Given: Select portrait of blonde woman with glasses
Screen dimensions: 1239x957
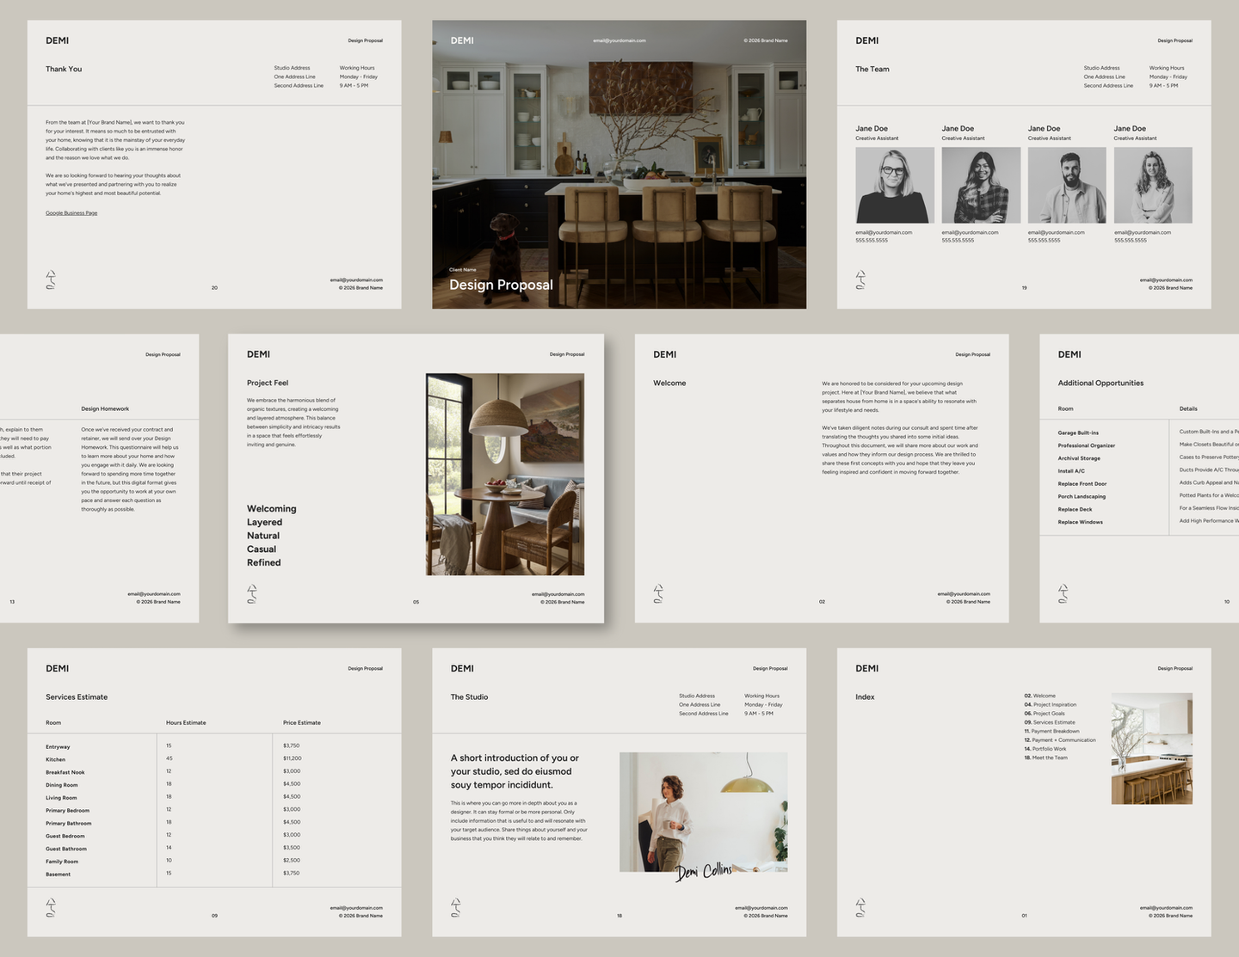Looking at the screenshot, I should 895,185.
